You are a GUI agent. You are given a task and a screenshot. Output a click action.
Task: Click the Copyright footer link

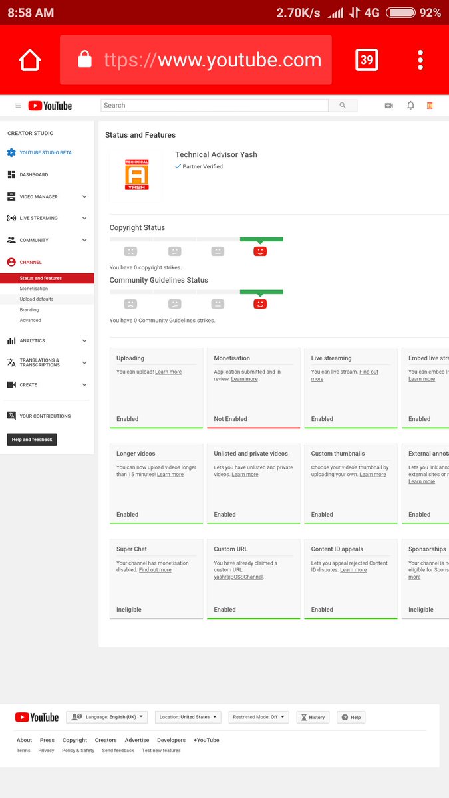pos(75,740)
